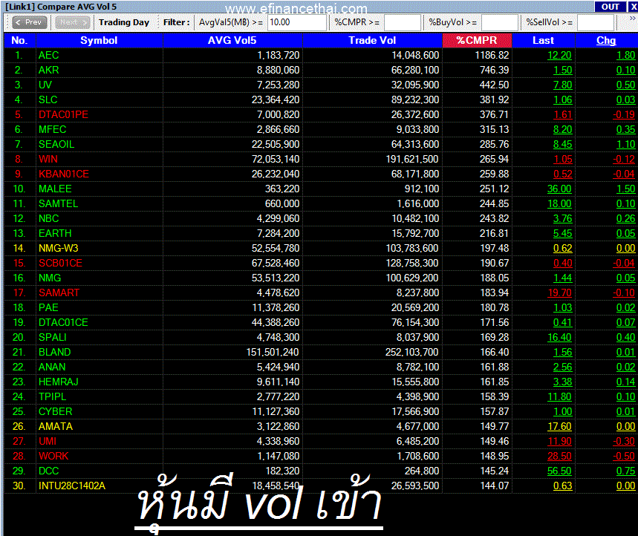Click the AEC %CMPR value 1186.82
This screenshot has height=536, width=638.
[x=492, y=56]
